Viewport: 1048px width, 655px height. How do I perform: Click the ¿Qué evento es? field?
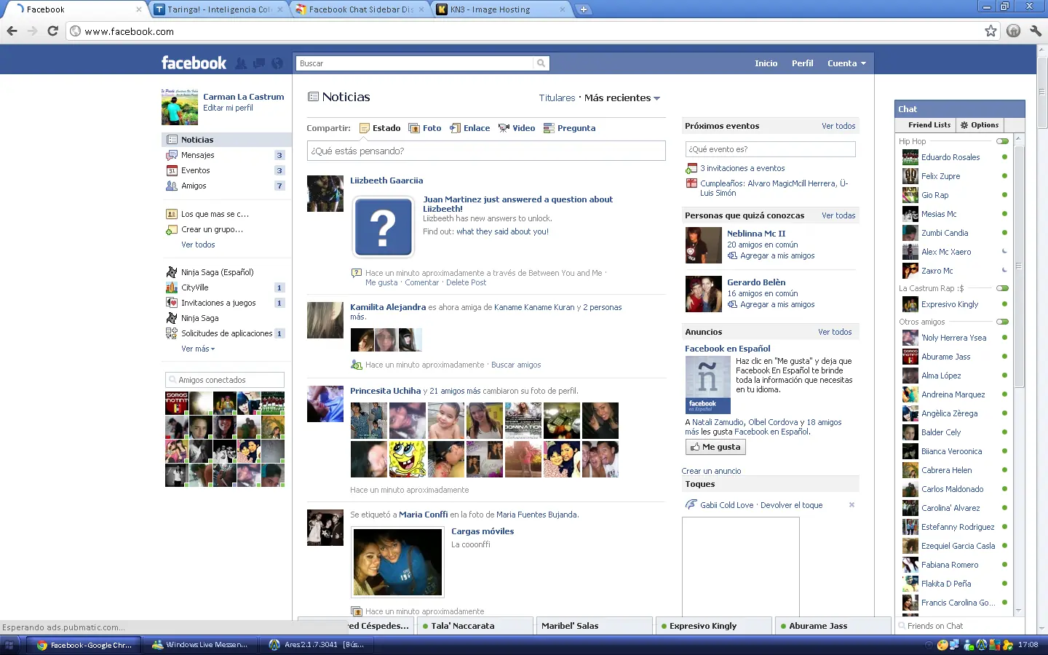click(770, 149)
